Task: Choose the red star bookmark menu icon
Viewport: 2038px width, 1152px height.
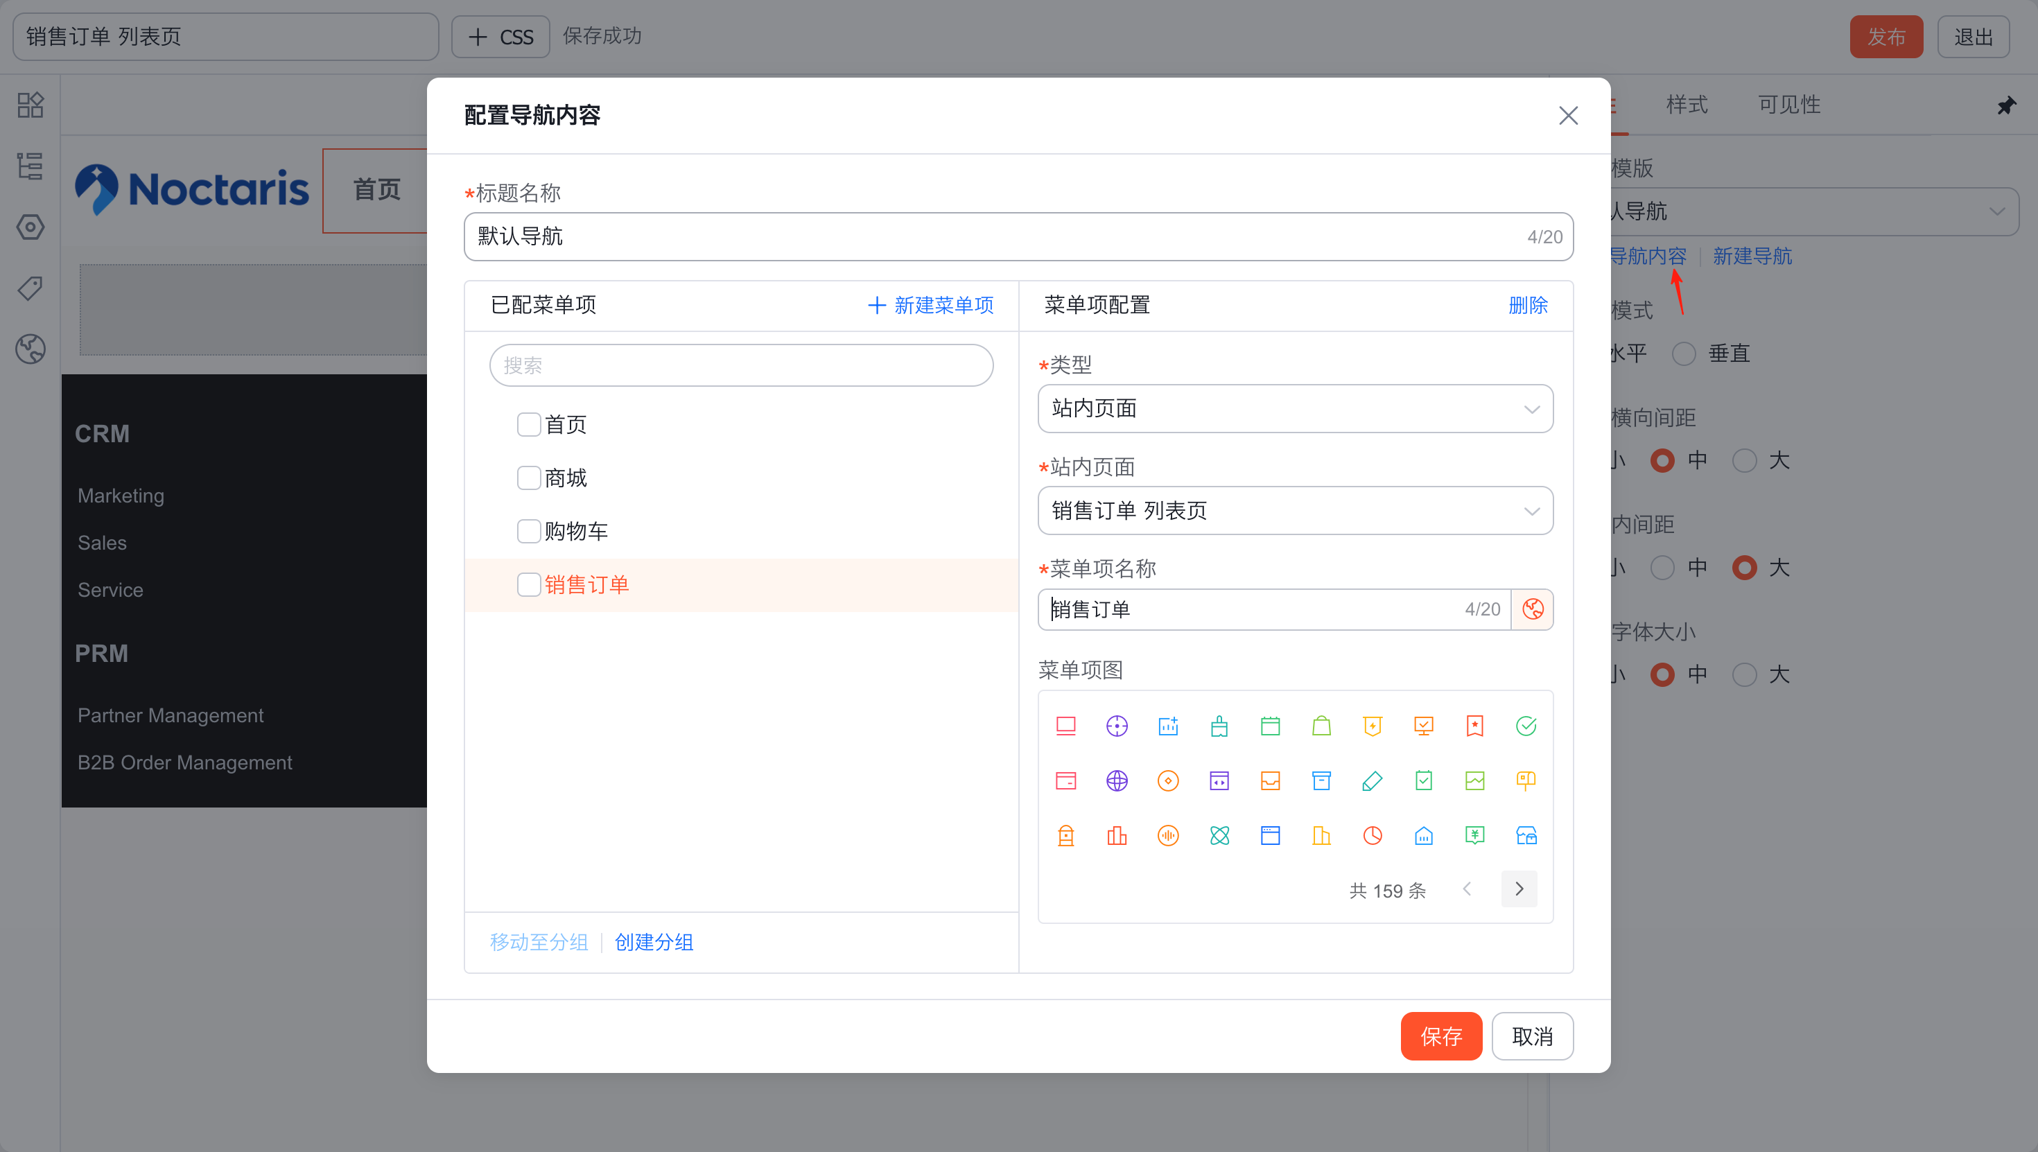Action: (1474, 726)
